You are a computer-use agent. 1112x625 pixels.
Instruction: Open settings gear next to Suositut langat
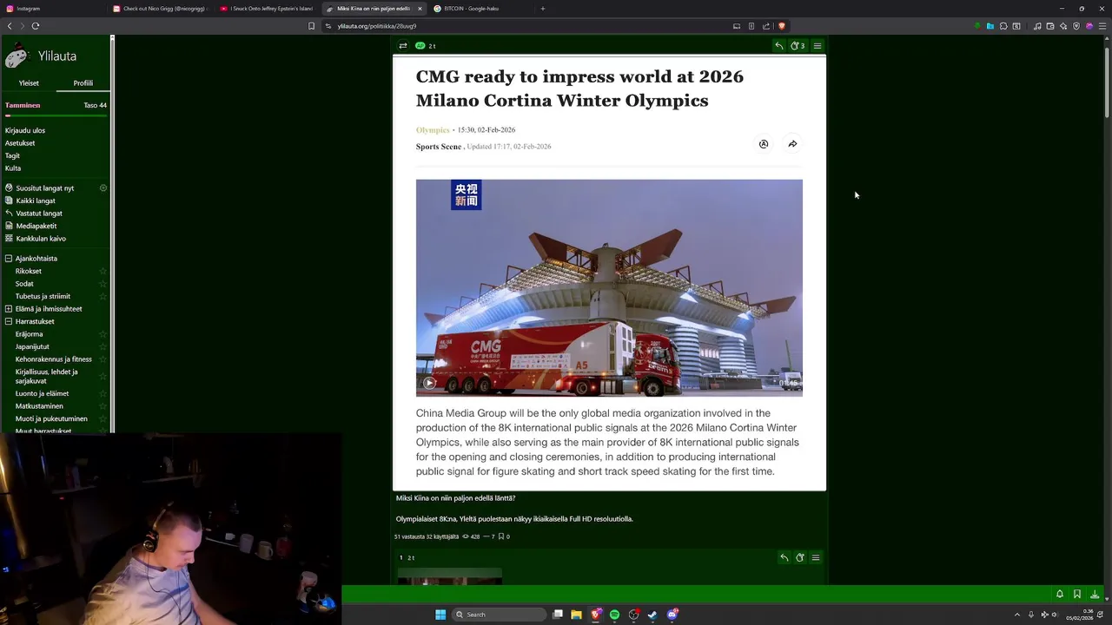(x=103, y=188)
